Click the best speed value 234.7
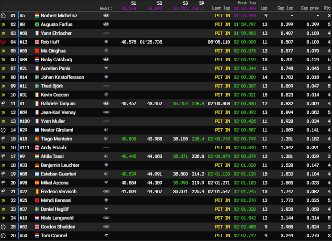The height and width of the screenshot is (241, 332). coord(198,9)
